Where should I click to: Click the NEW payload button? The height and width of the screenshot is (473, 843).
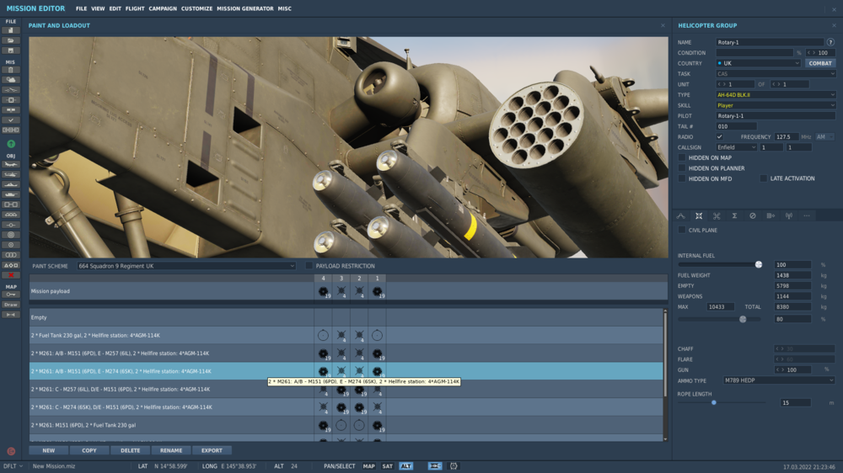(48, 450)
